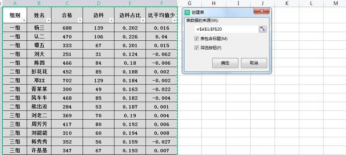This screenshot has width=346, height=155.
Task: Open the 边料占比 filter dropdown
Action: coord(143,21)
